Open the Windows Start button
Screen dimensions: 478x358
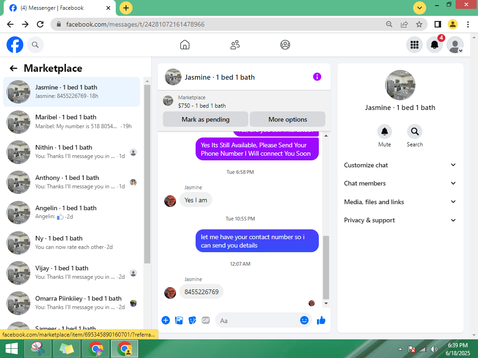point(12,349)
